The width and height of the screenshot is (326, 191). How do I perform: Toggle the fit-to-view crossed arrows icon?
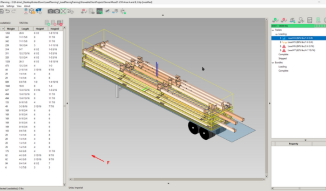pos(64,11)
